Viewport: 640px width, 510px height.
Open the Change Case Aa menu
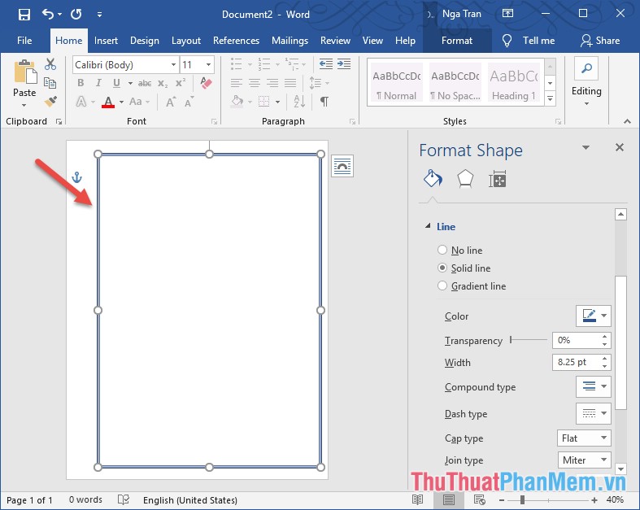tap(139, 102)
